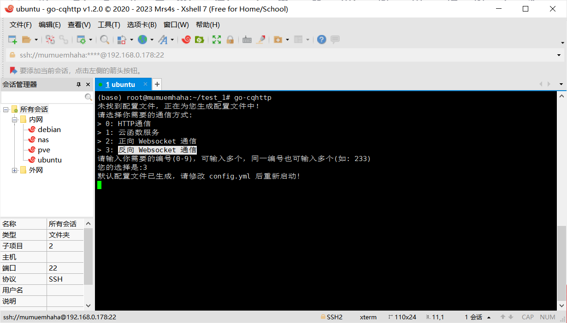Open session properties icon with gear

click(81, 40)
